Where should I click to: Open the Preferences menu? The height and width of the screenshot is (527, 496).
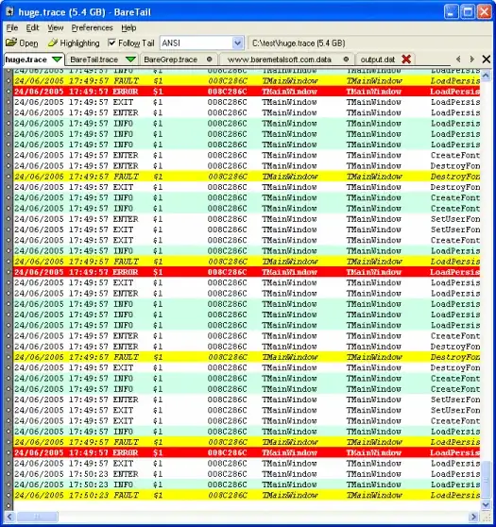tap(92, 28)
